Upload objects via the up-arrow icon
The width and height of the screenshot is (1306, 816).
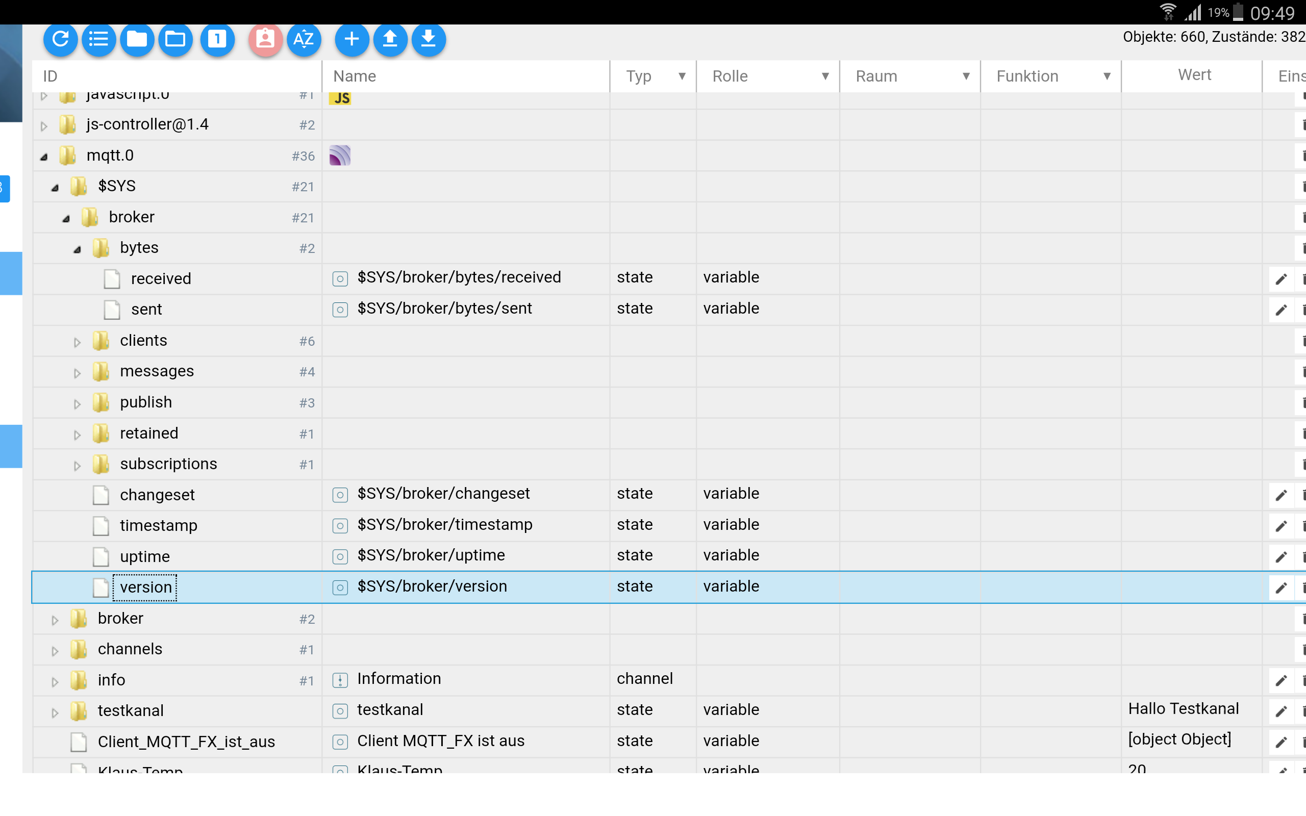point(390,39)
